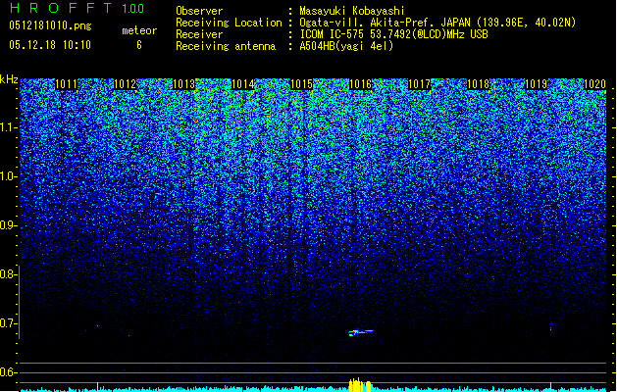Click the 'Receiving antenna' label

coord(226,46)
